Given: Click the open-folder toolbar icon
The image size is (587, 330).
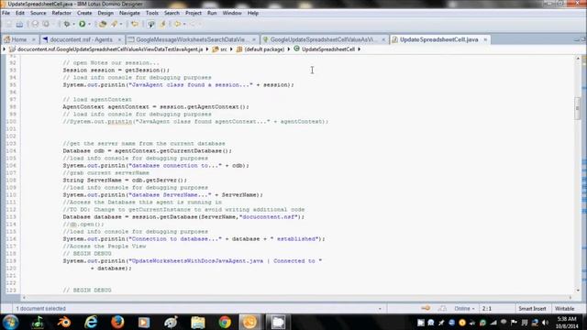Looking at the screenshot, I should pos(102,25).
